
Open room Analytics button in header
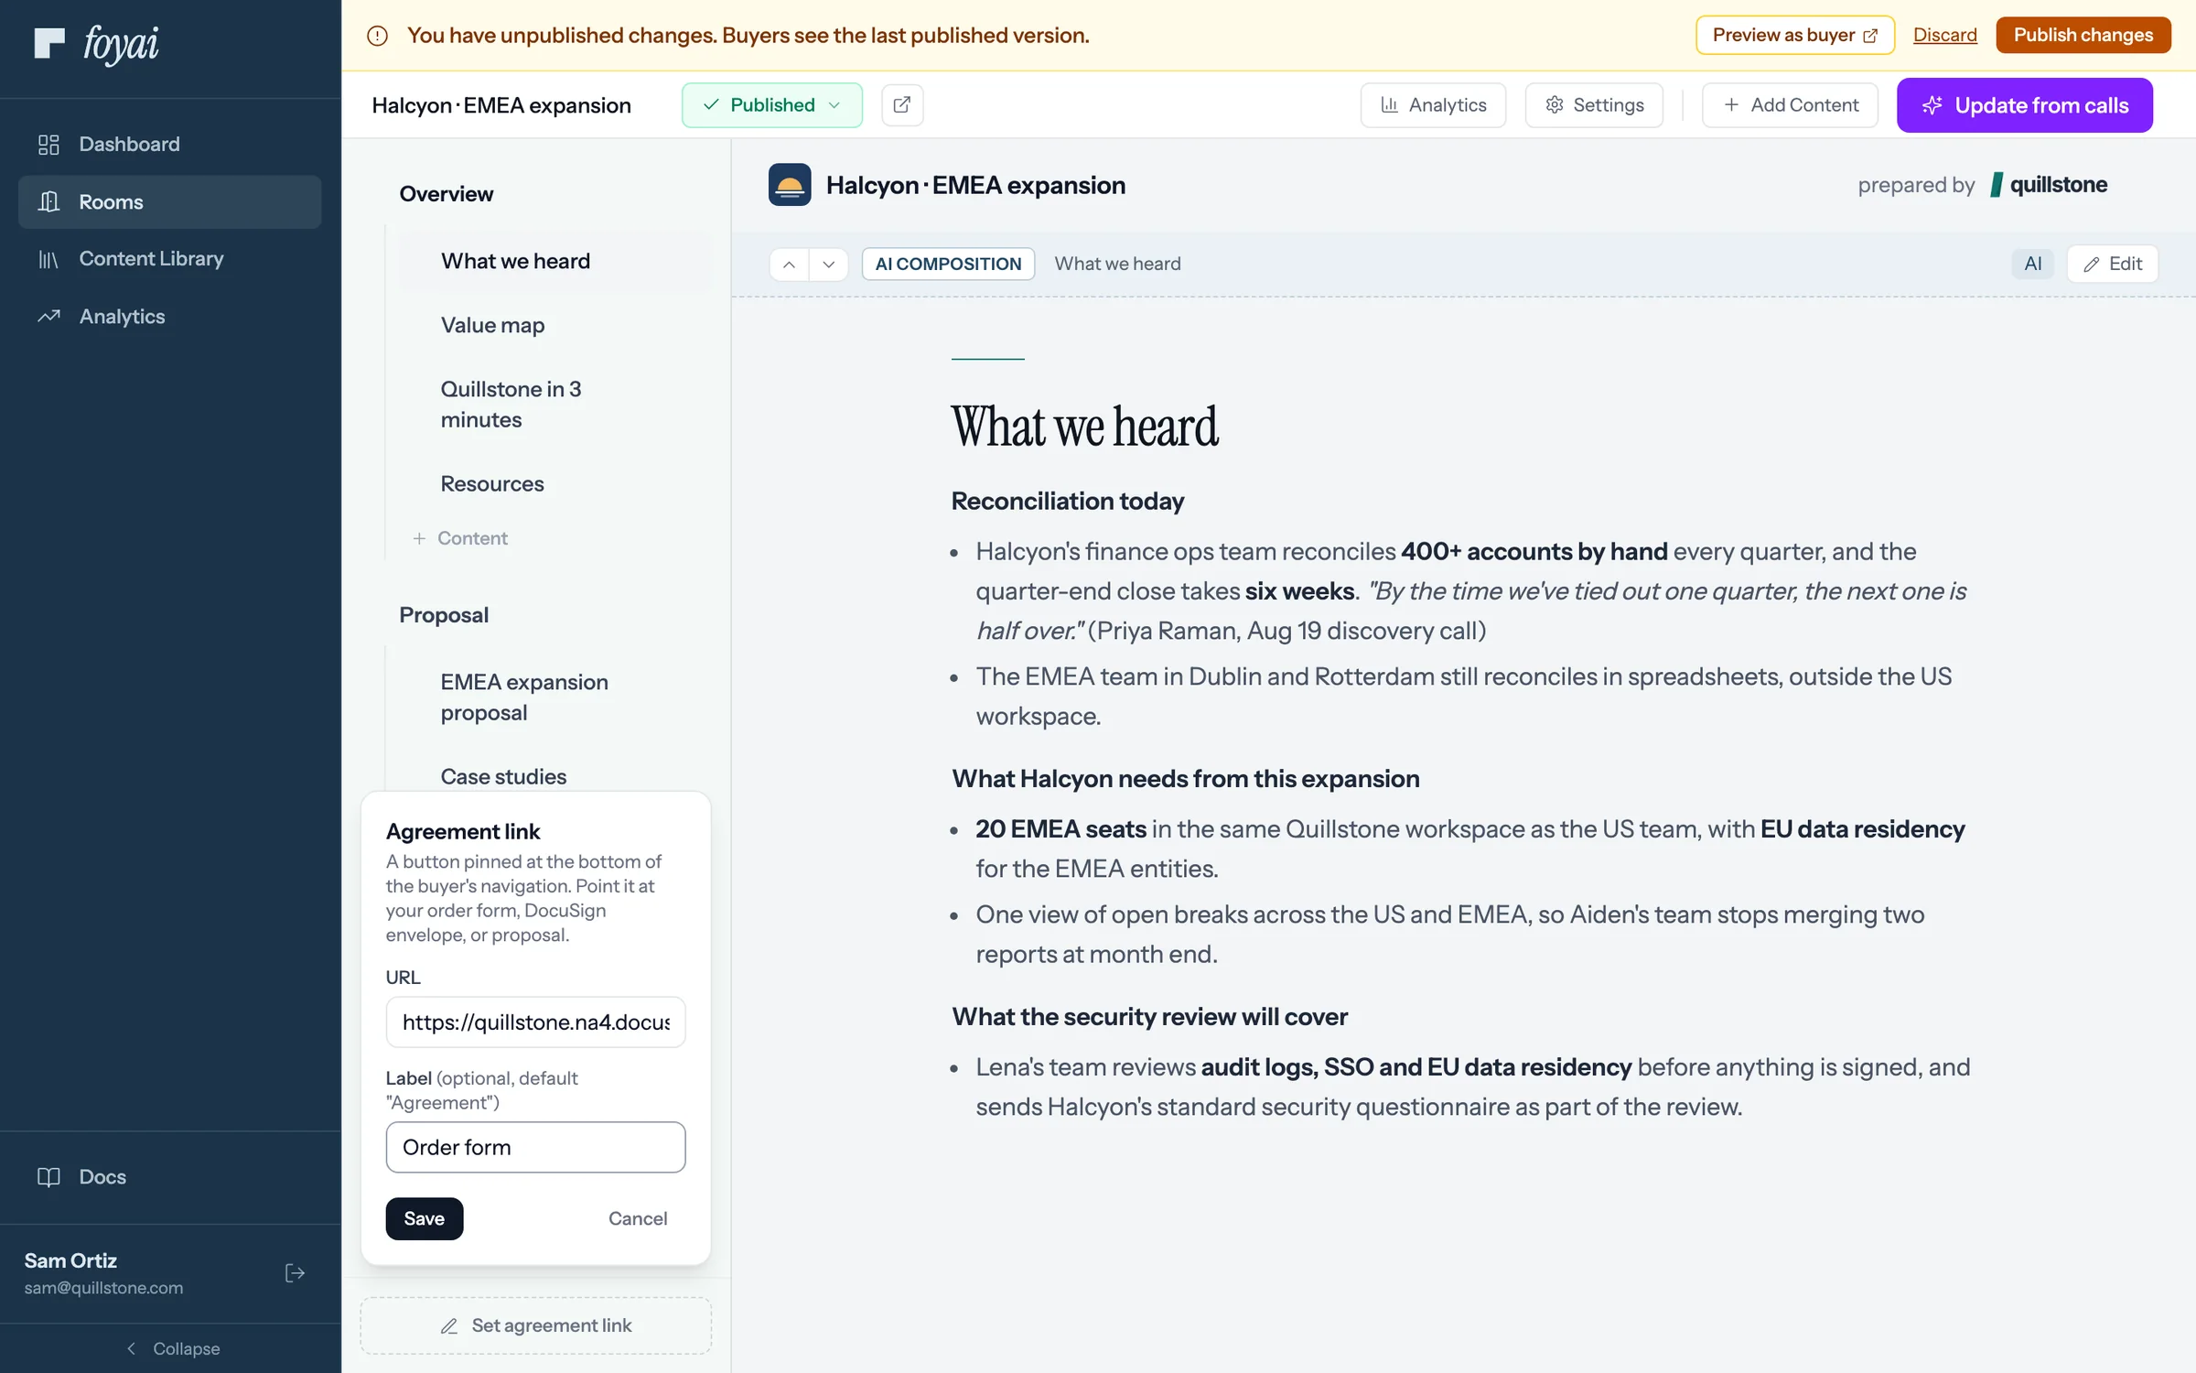point(1432,104)
